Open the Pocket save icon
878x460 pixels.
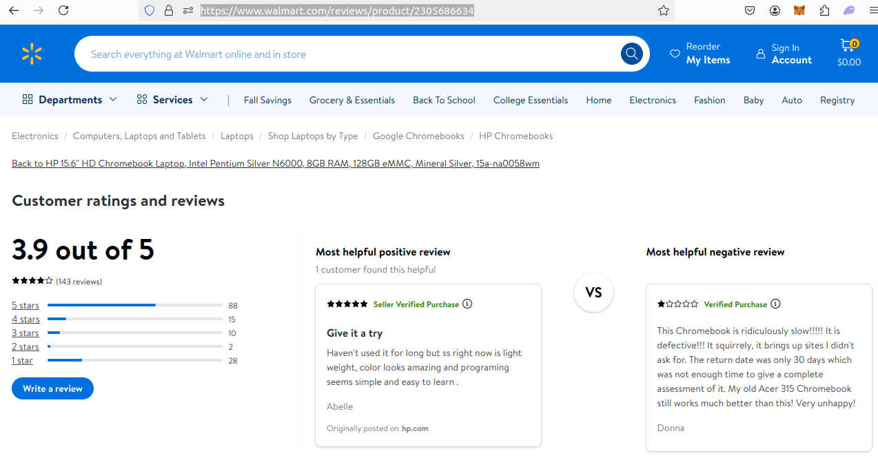pyautogui.click(x=751, y=10)
